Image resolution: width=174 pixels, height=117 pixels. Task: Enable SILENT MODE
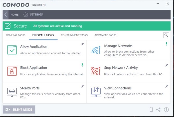[19, 109]
